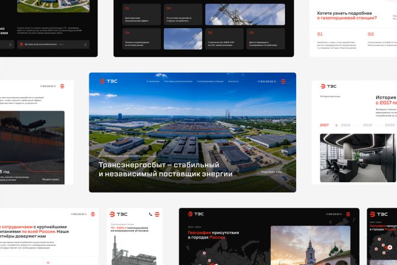Click the step '02' label in the white card
Viewport: 397px width, 265px height.
371,34
